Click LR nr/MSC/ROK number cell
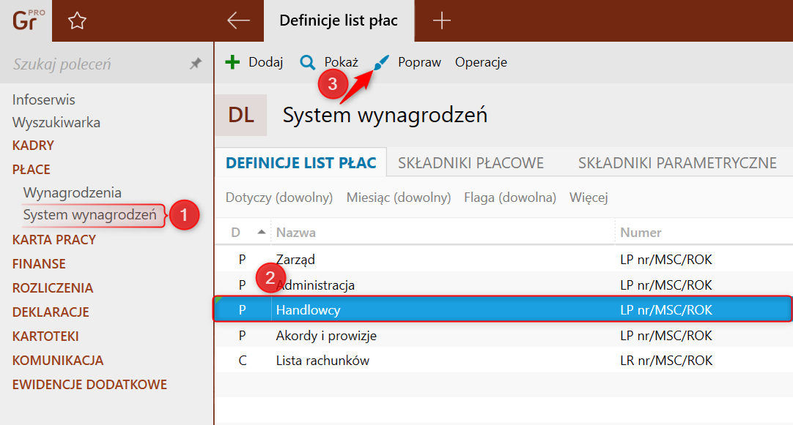 (x=666, y=361)
